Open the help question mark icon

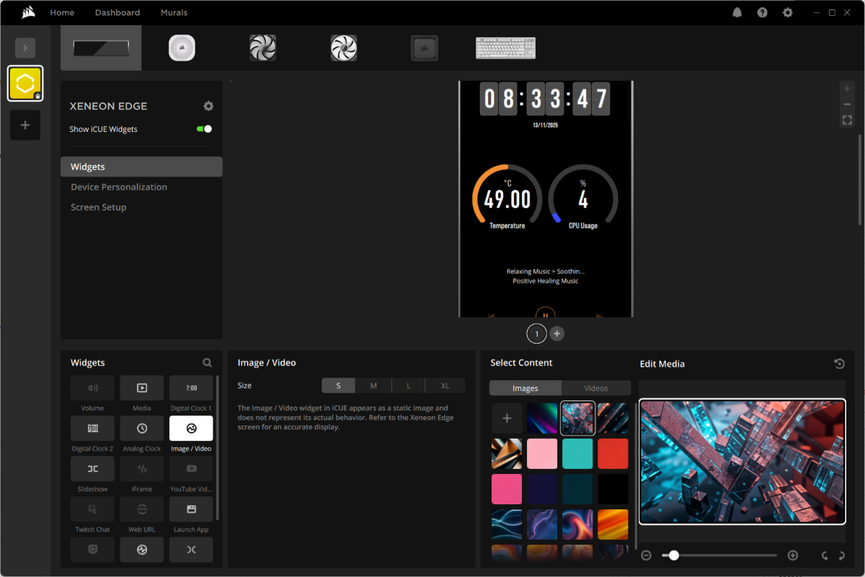pos(762,13)
